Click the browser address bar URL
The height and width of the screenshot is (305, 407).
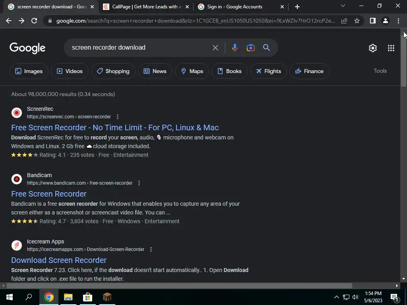point(195,21)
